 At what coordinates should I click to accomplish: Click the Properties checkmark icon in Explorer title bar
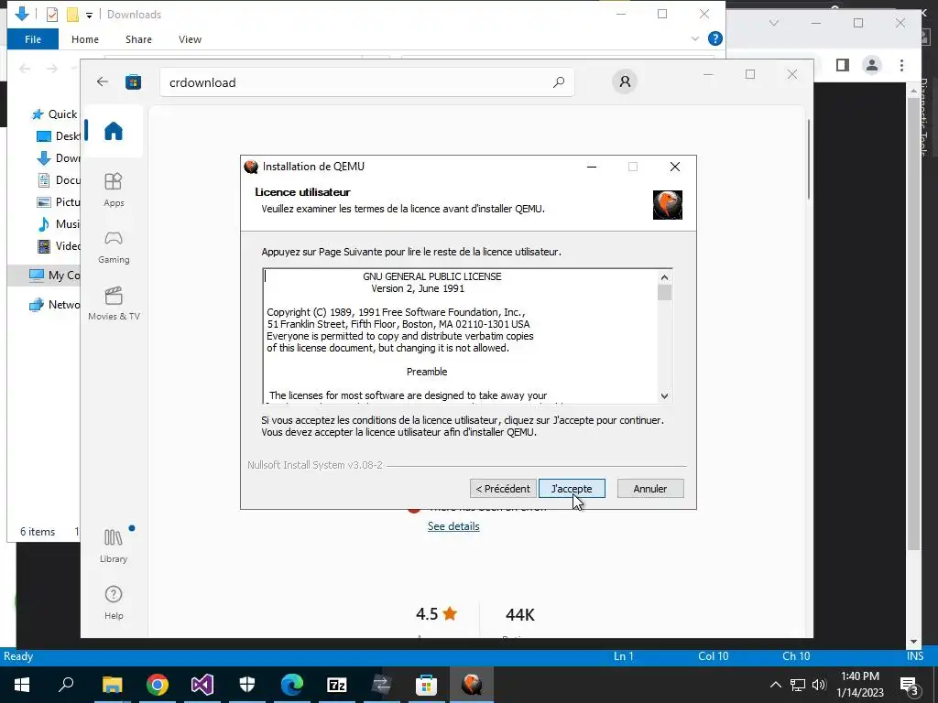52,15
